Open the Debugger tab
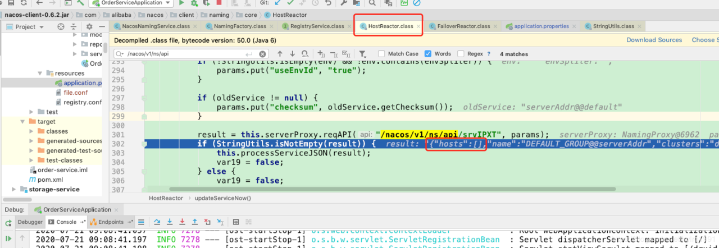Viewport: 719px width, 248px height. pyautogui.click(x=29, y=222)
